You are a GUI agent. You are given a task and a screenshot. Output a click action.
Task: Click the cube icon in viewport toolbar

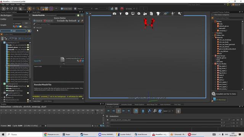pyautogui.click(x=127, y=14)
